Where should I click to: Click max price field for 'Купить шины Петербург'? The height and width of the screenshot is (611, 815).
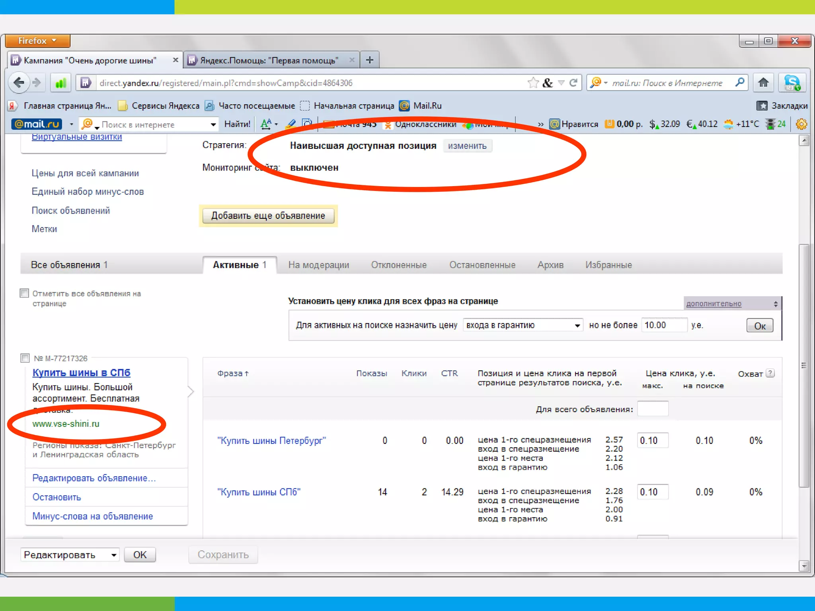[653, 441]
